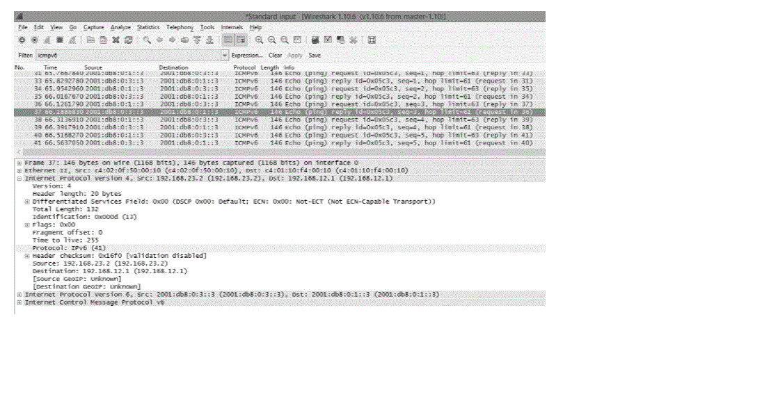
Task: Open the filter history dropdown arrow
Action: [x=224, y=55]
